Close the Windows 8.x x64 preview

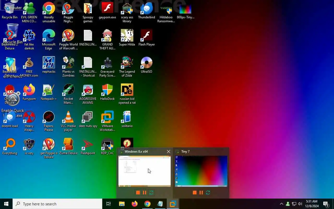click(x=169, y=152)
